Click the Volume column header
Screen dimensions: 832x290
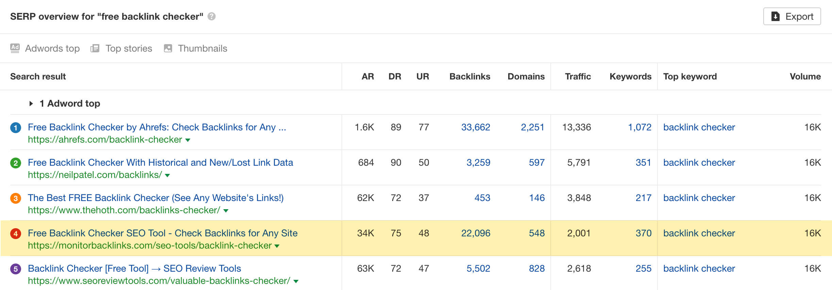coord(805,76)
